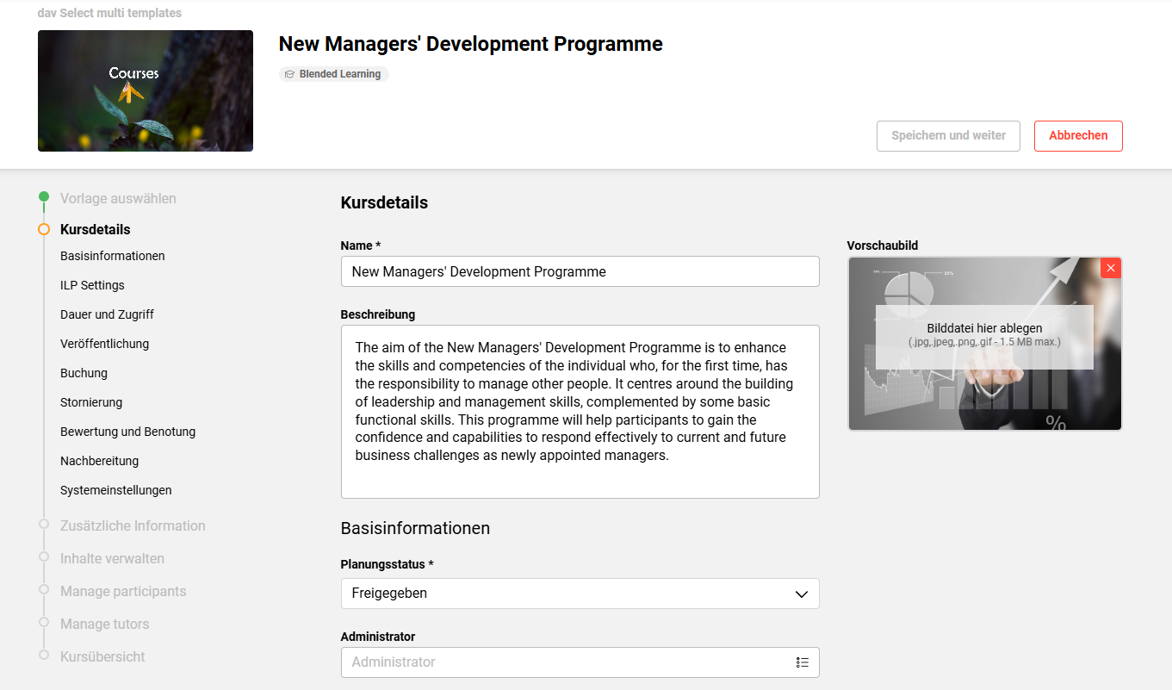Click the green Vorlage auswählen step circle
Image resolution: width=1172 pixels, height=690 pixels.
pyautogui.click(x=44, y=197)
